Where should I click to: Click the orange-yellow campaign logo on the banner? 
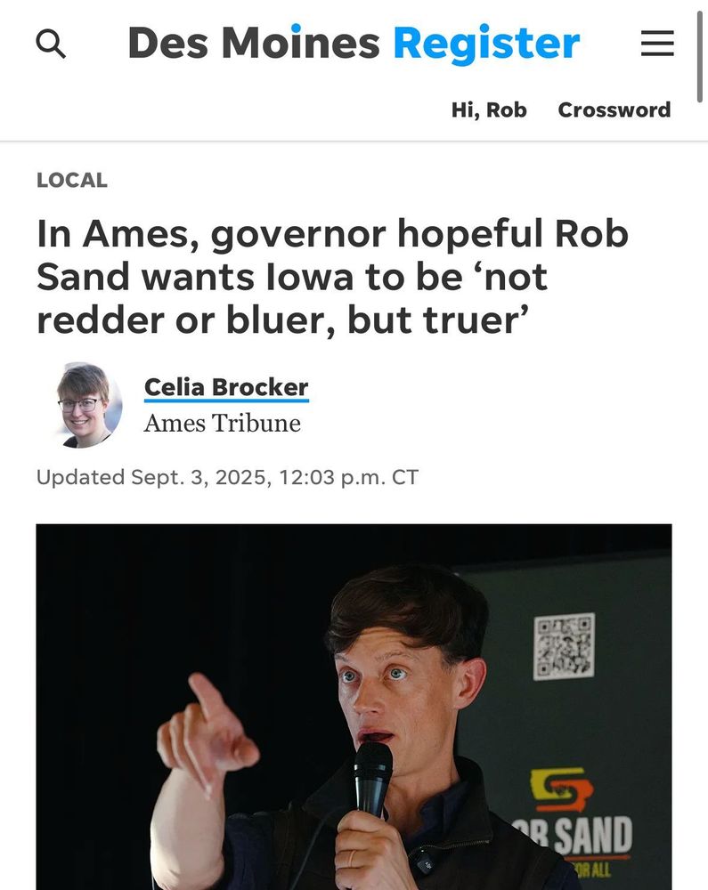pyautogui.click(x=562, y=789)
